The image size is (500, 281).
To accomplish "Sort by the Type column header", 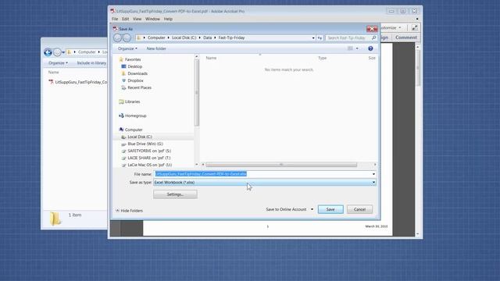I will click(322, 58).
